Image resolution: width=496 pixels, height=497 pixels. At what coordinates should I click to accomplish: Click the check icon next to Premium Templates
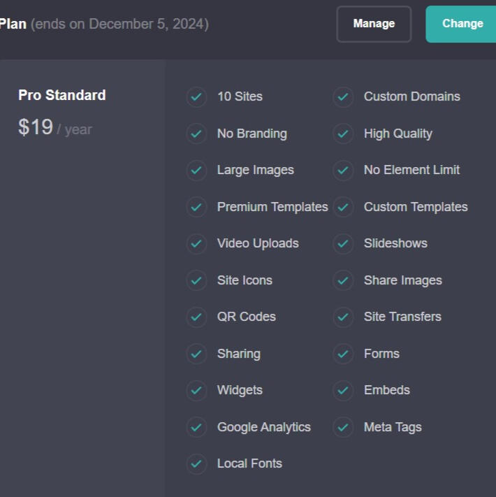[196, 207]
